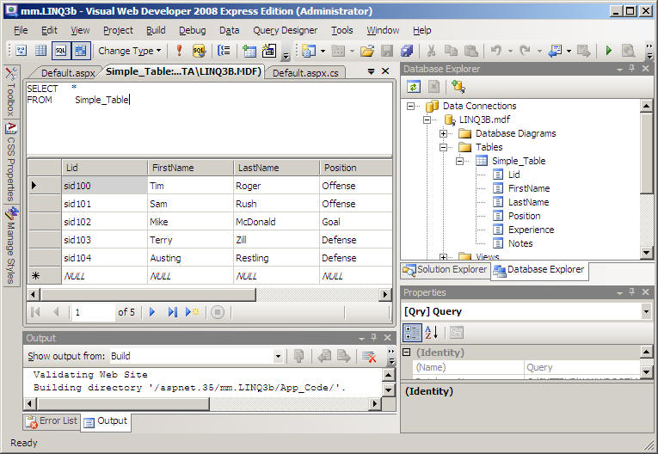Click the Verify SQL Syntax icon
The image size is (658, 454).
[x=199, y=51]
